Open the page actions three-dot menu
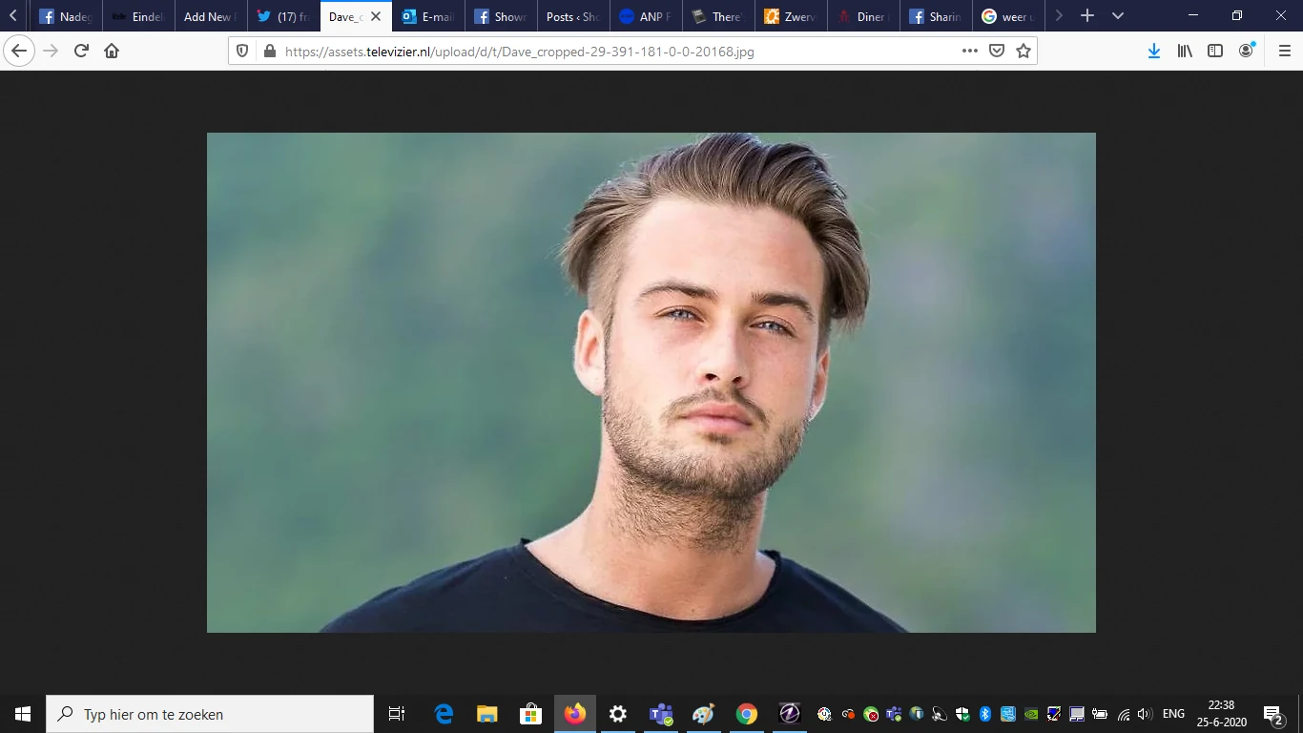This screenshot has height=733, width=1303. coord(969,52)
